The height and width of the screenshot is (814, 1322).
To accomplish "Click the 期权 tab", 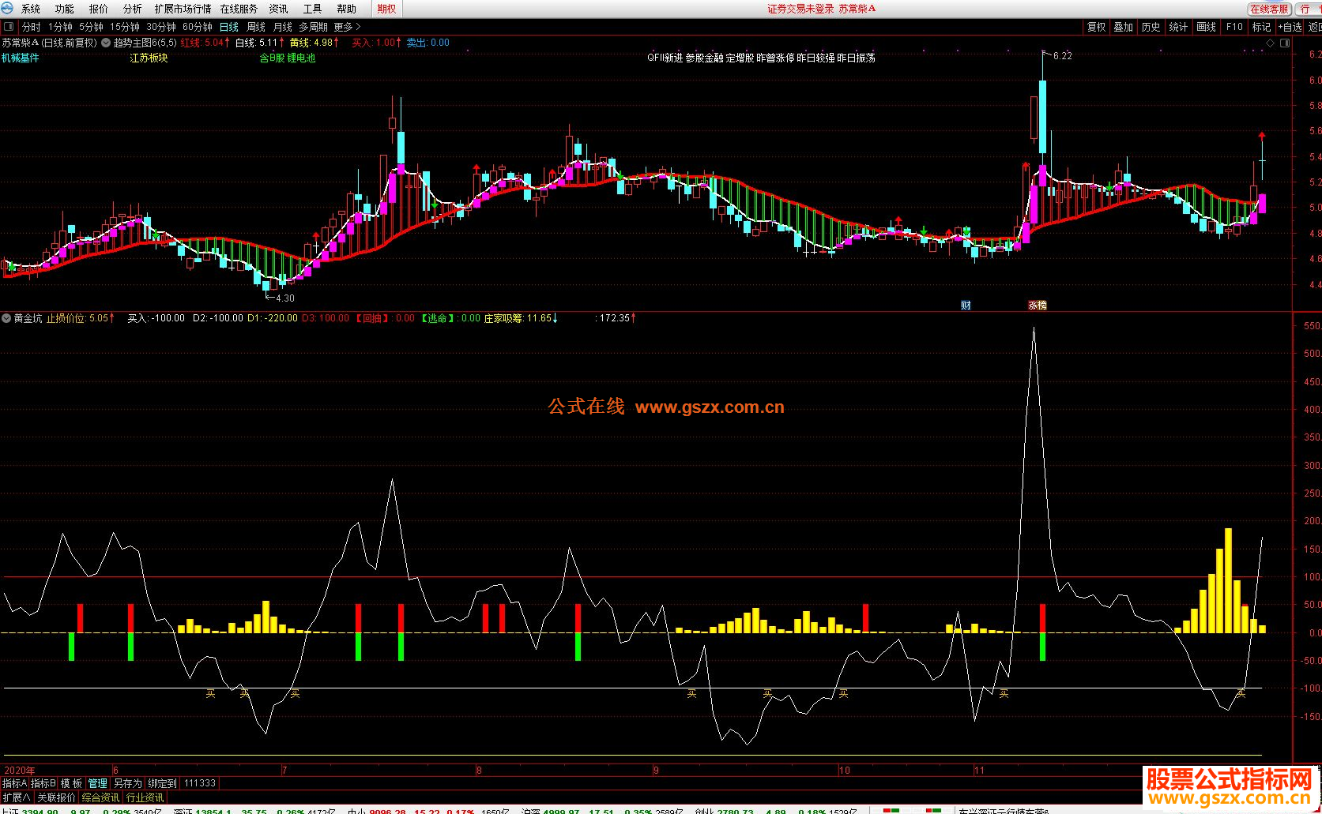I will pyautogui.click(x=386, y=9).
